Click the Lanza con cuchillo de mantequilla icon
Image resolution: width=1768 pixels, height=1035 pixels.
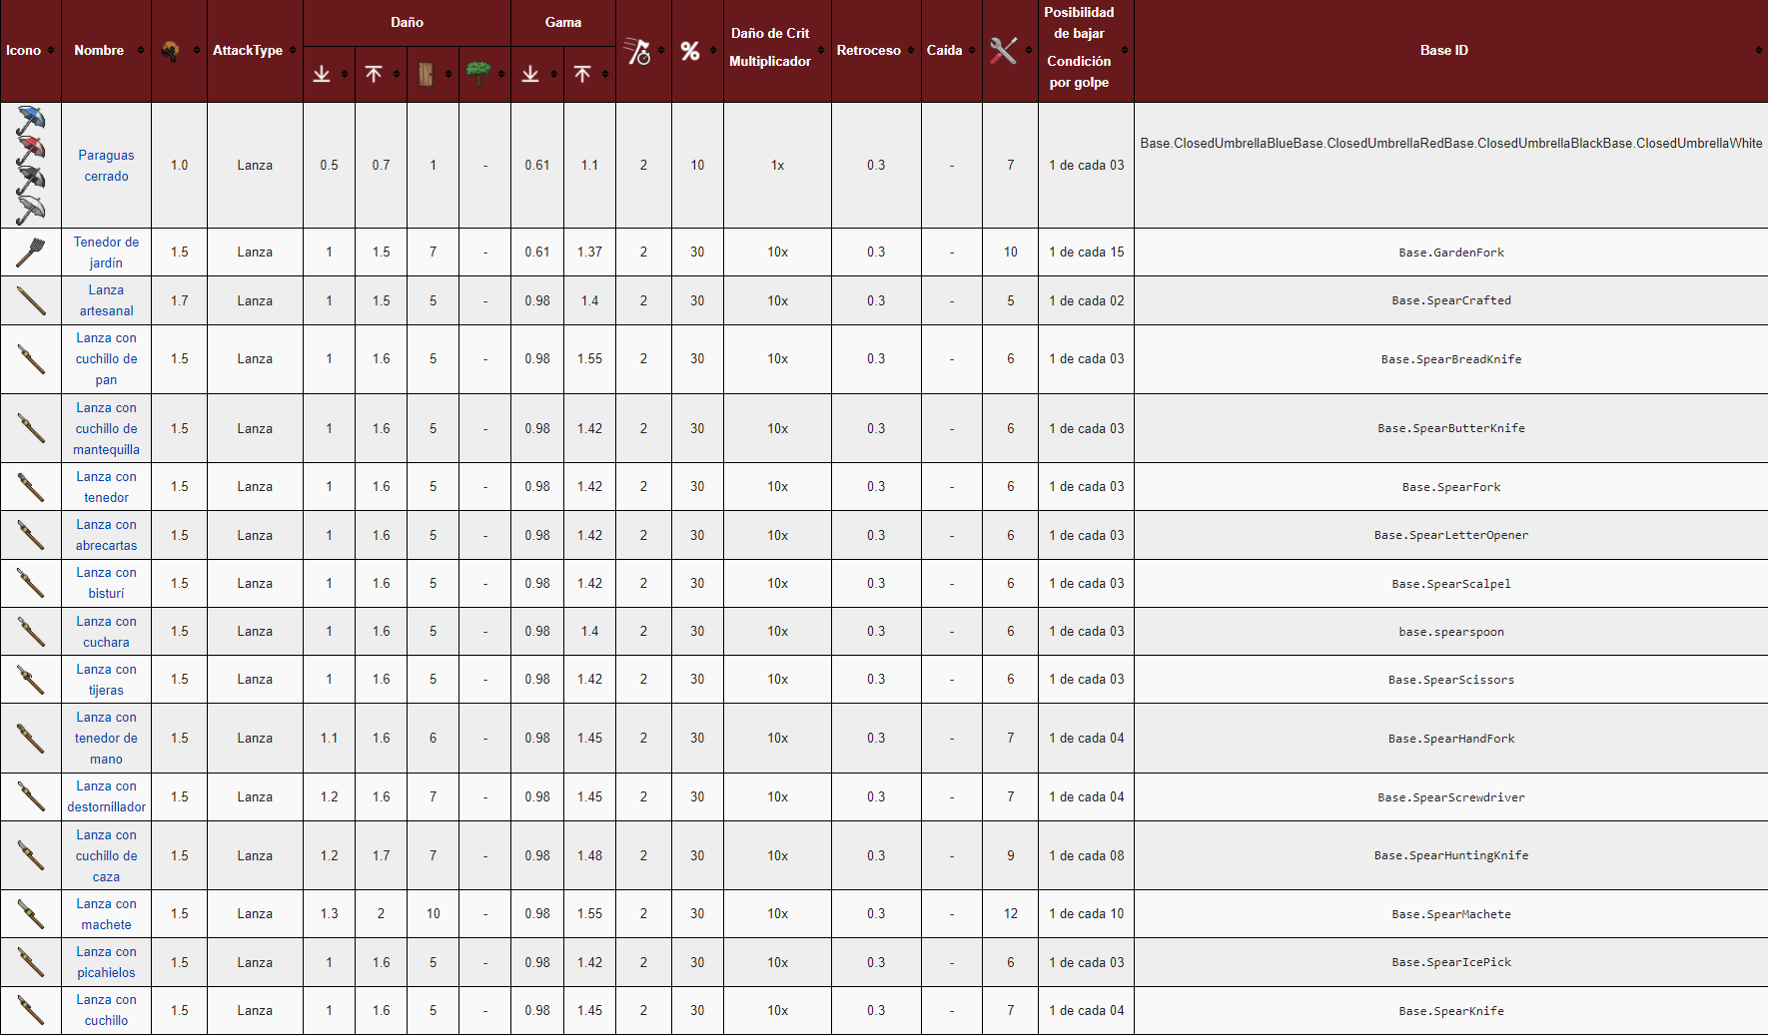coord(31,428)
